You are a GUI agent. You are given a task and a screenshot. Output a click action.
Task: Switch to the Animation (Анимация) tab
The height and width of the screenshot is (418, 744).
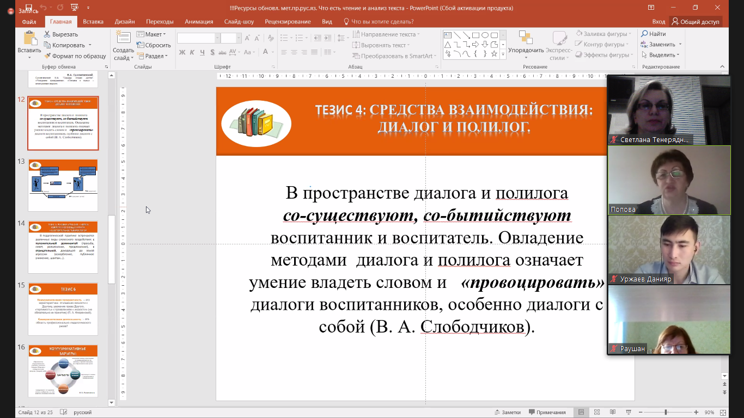click(x=199, y=22)
